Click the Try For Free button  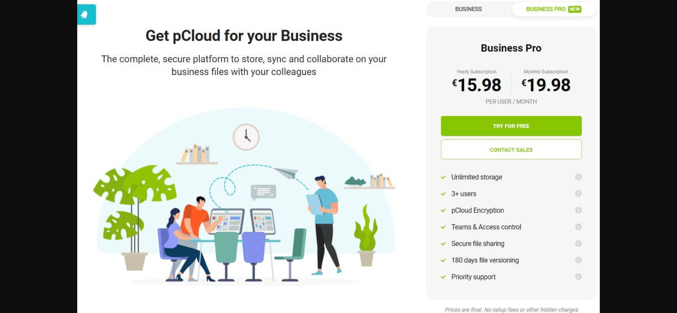pos(511,126)
